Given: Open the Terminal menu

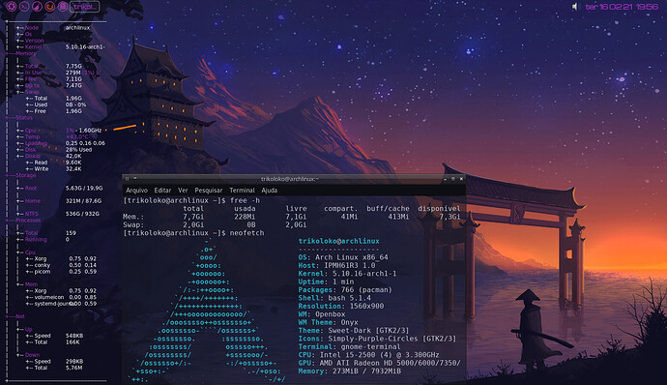Looking at the screenshot, I should 242,191.
